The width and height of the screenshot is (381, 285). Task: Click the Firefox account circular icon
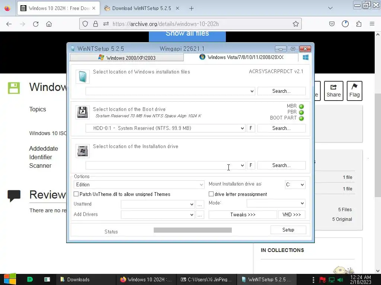tap(345, 24)
